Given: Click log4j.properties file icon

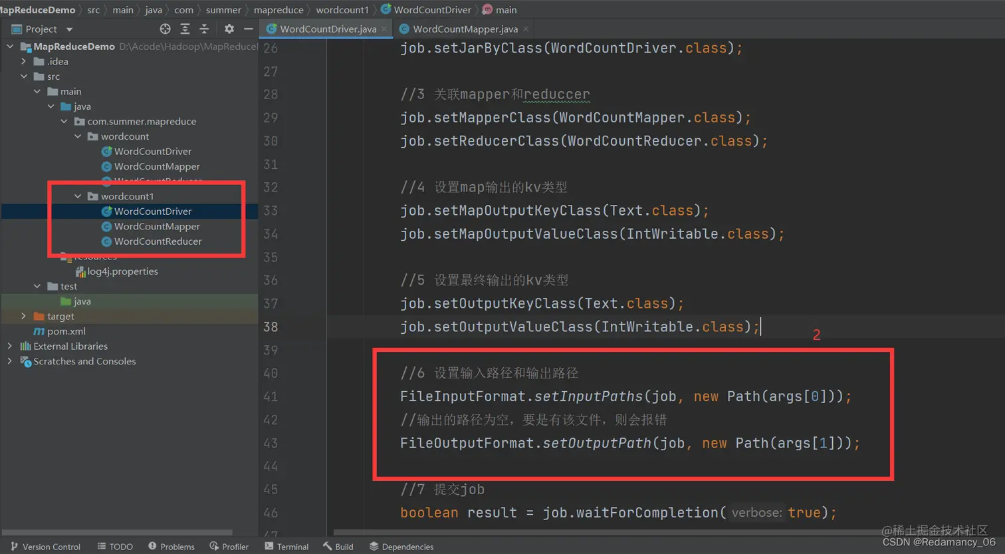Looking at the screenshot, I should 80,271.
